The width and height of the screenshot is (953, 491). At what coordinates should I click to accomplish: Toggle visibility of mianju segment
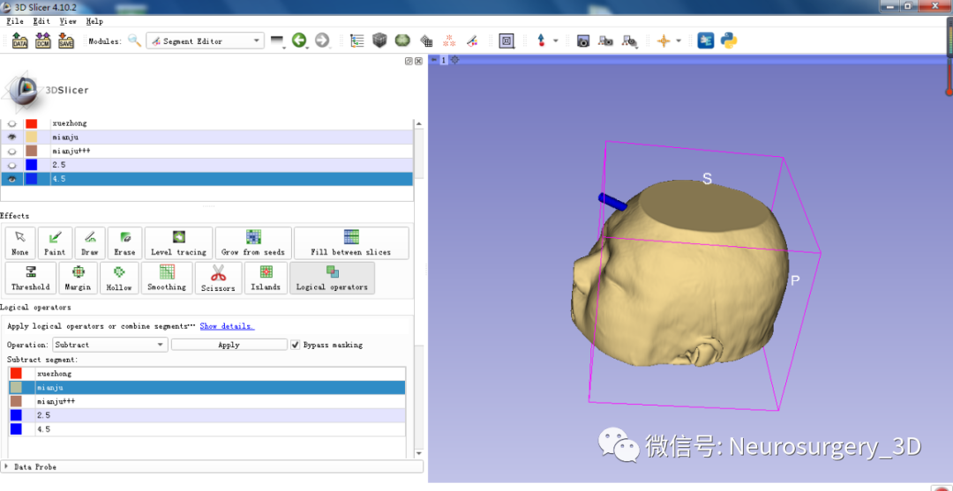11,138
